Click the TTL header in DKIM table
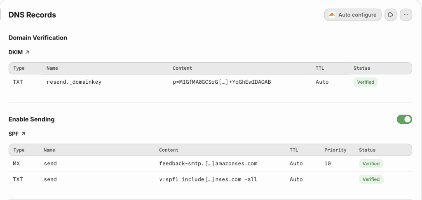Screen dimensions: 422x200 pyautogui.click(x=320, y=68)
